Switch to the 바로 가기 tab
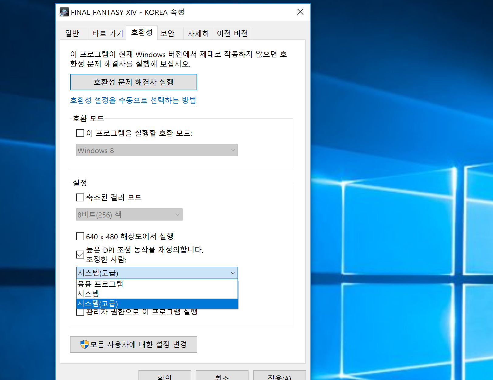The height and width of the screenshot is (380, 493). point(108,33)
